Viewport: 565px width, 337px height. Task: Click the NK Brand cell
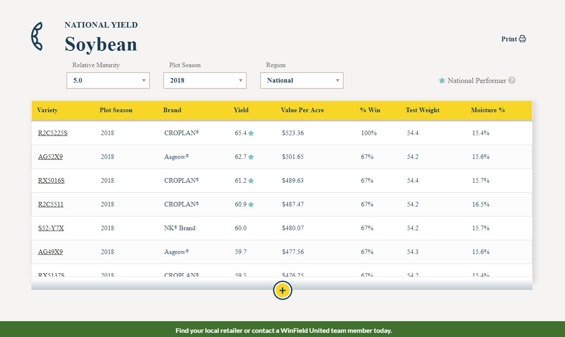(180, 228)
